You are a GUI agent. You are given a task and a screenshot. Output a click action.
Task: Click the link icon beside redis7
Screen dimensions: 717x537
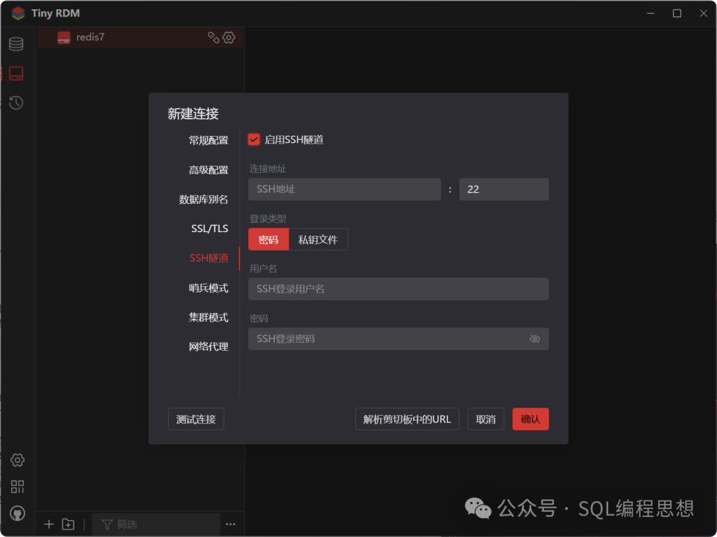point(213,38)
